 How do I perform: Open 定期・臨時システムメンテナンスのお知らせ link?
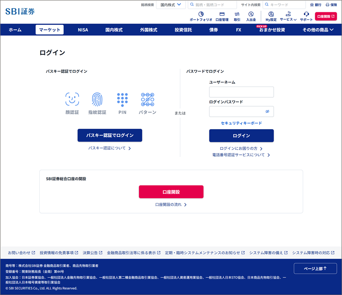[205, 253]
